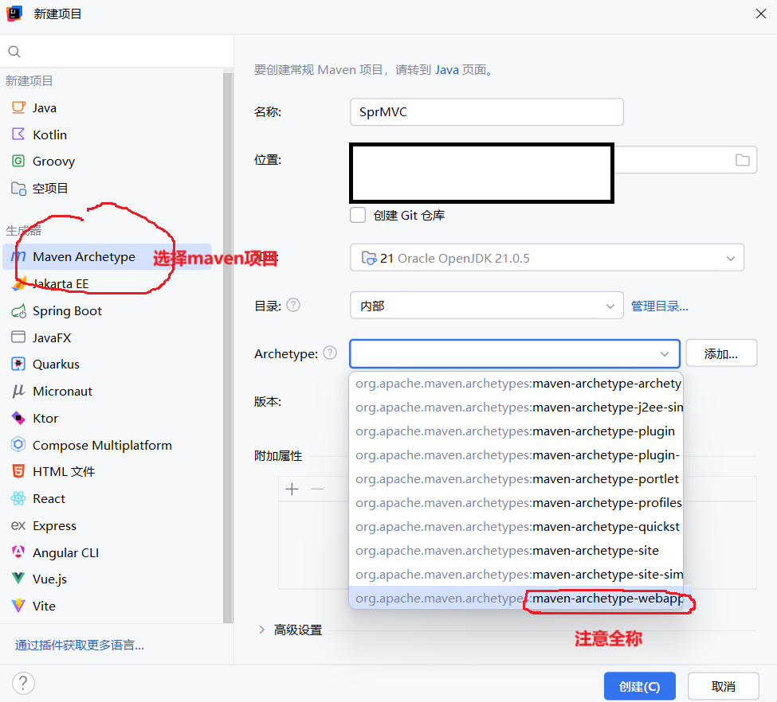Click the browse folder icon for location
777x702 pixels.
pyautogui.click(x=742, y=160)
